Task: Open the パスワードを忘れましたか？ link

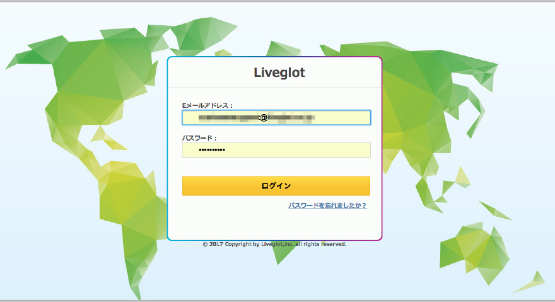Action: click(x=327, y=206)
